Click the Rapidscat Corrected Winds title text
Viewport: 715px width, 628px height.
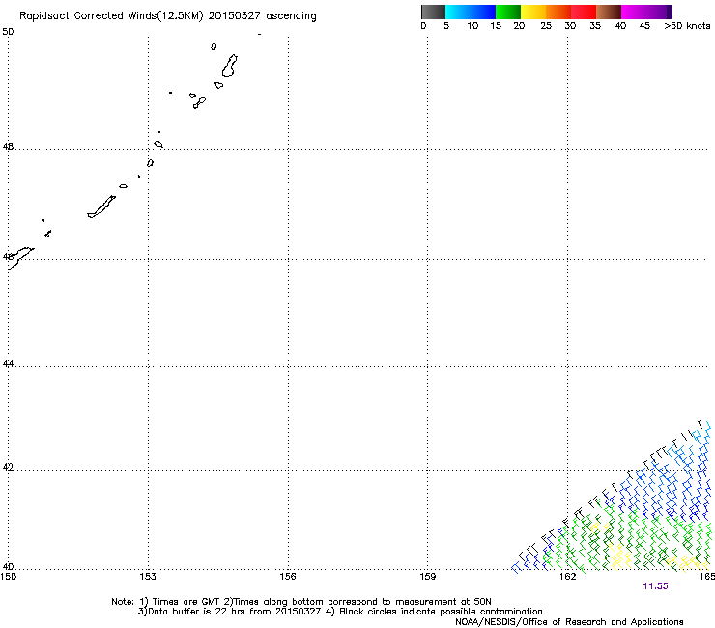(x=168, y=16)
